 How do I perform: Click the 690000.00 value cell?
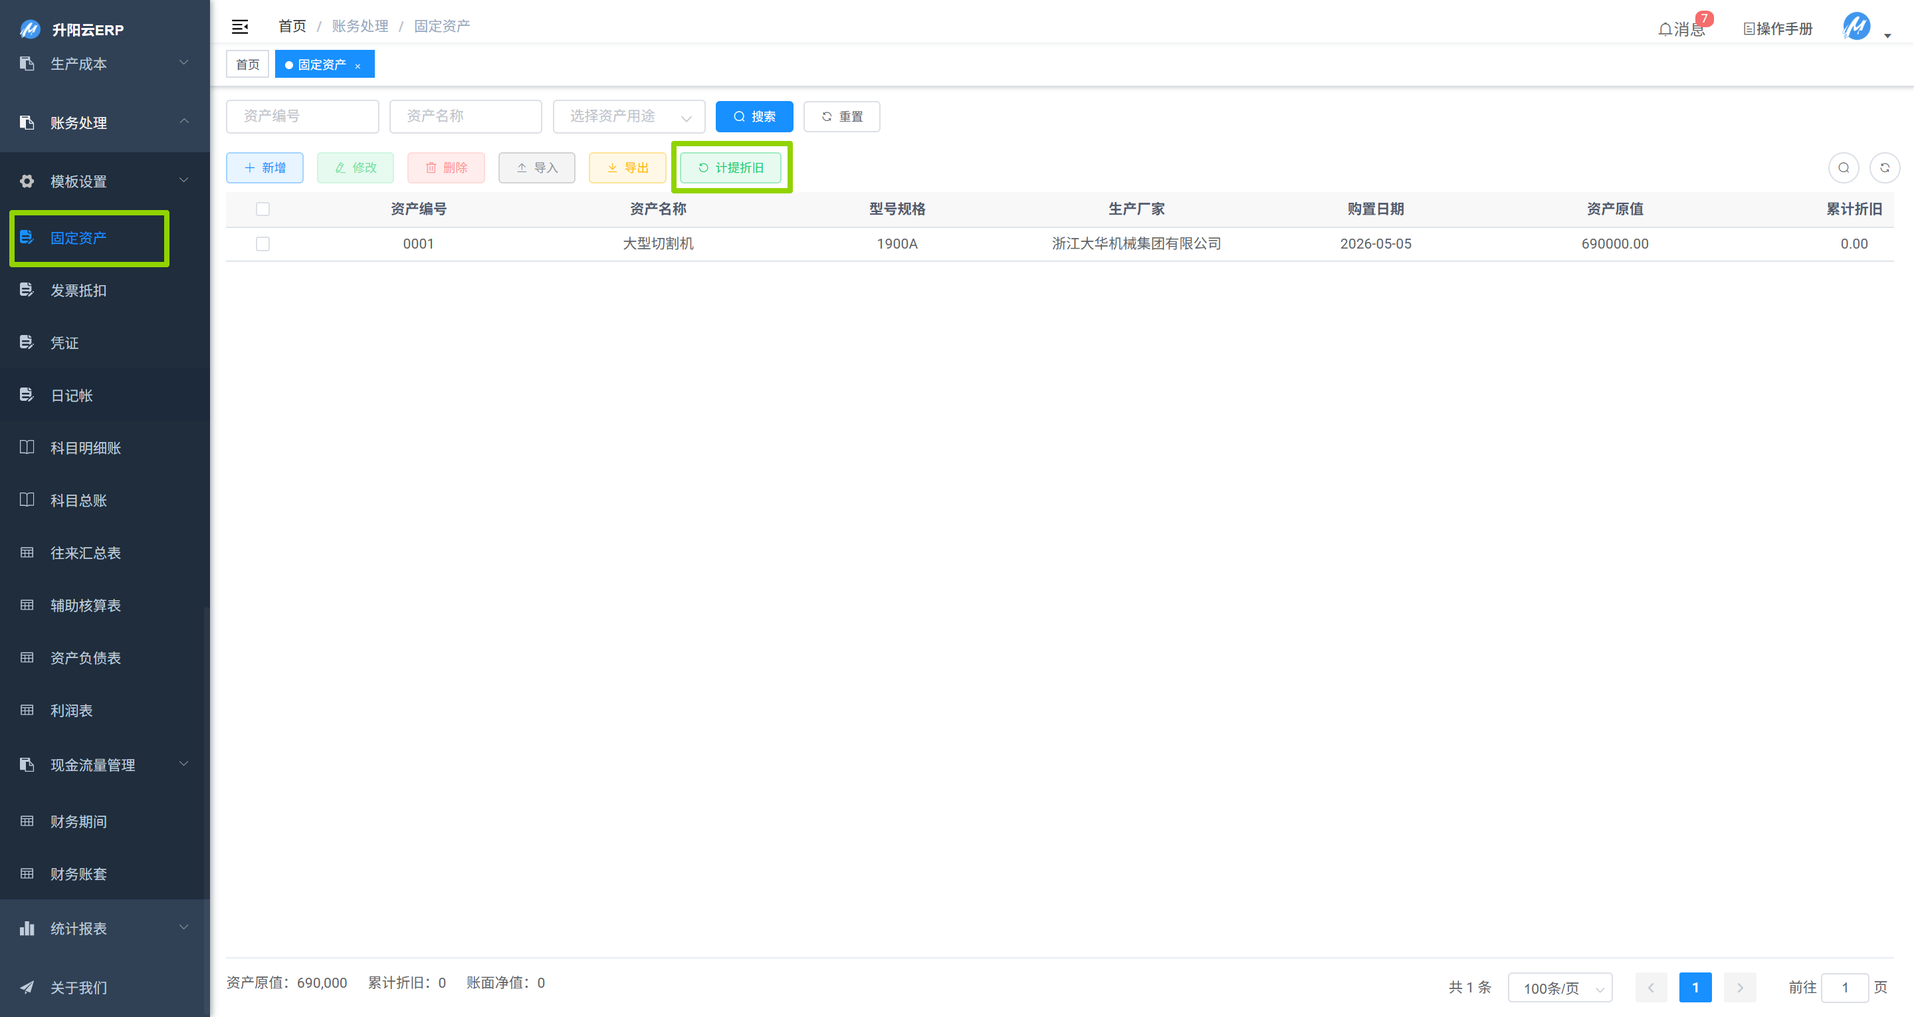(1614, 244)
